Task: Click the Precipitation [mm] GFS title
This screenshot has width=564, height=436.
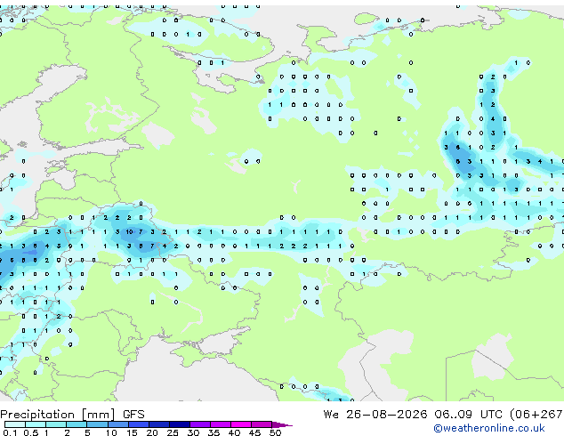Action: tap(72, 415)
